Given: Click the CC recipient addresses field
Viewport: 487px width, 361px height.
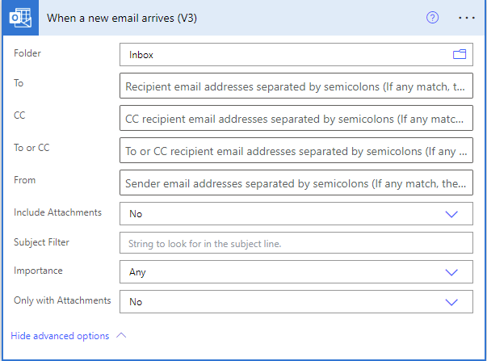Looking at the screenshot, I should tap(296, 119).
